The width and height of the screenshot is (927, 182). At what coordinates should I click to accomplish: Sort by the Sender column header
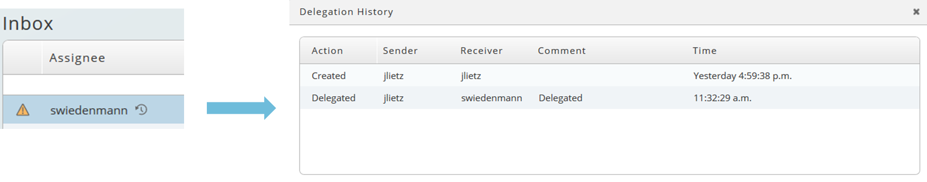[400, 51]
